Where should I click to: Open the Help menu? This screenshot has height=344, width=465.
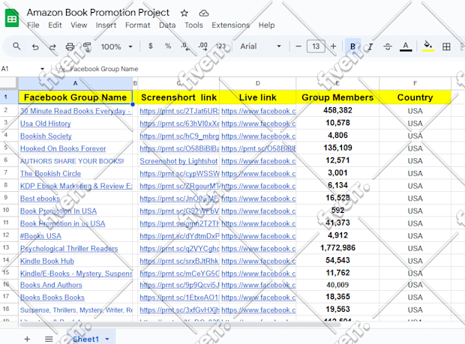266,25
